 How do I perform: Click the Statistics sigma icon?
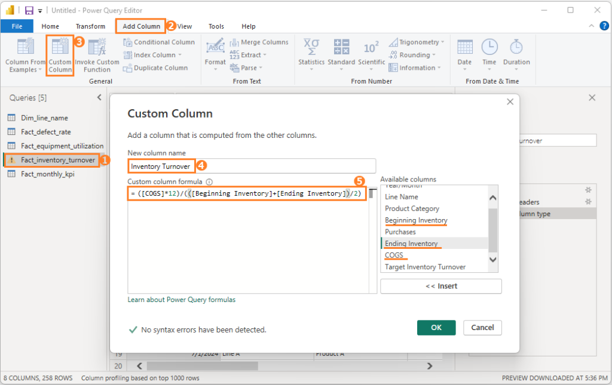(311, 47)
